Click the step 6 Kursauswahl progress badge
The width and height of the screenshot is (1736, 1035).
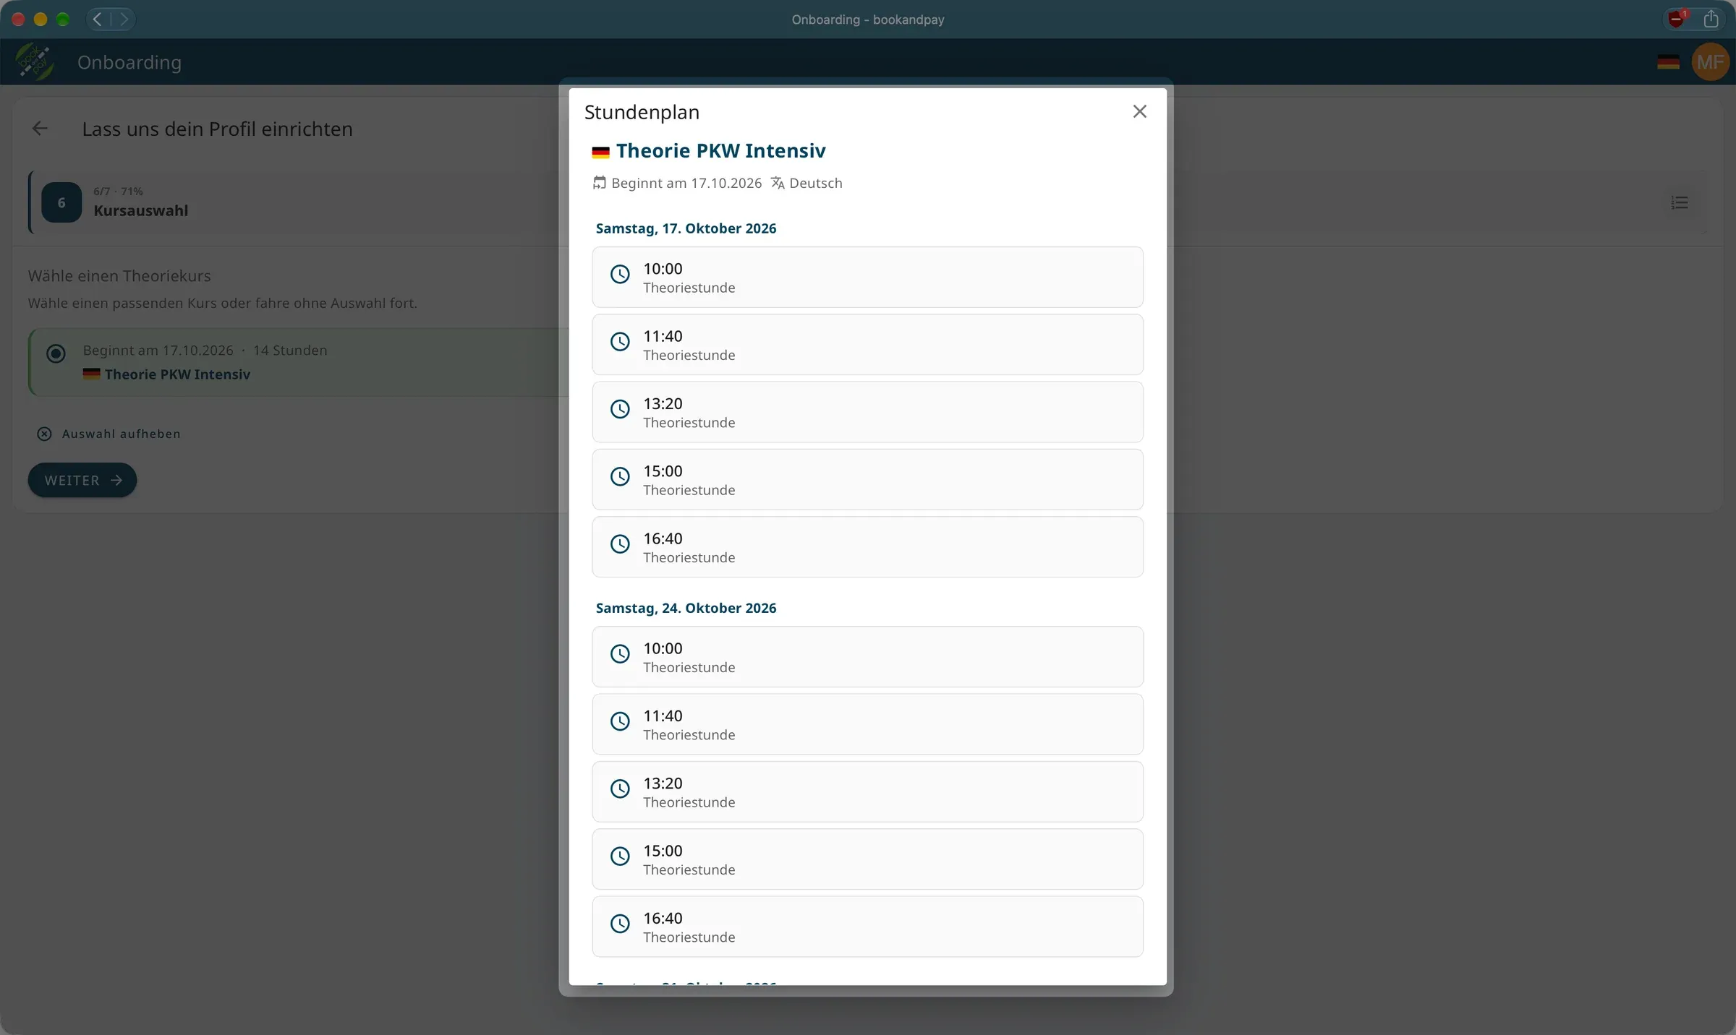[61, 202]
